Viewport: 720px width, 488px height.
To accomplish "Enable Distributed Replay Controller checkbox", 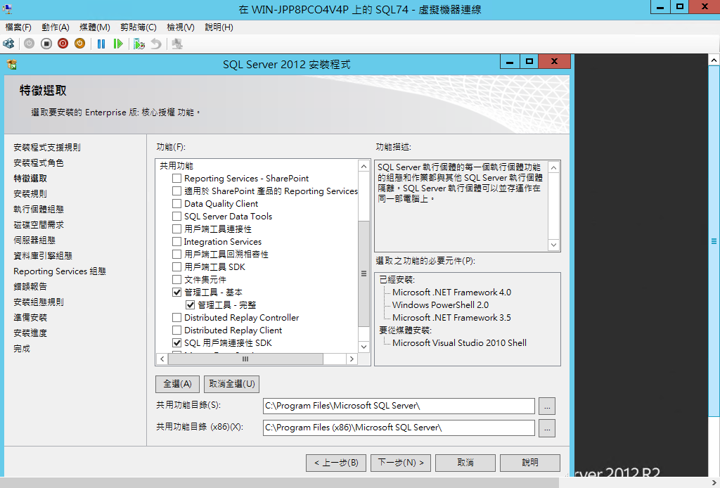I will click(x=176, y=317).
